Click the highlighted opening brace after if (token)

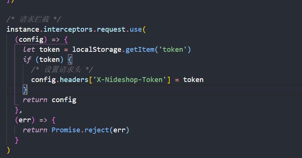(x=70, y=60)
